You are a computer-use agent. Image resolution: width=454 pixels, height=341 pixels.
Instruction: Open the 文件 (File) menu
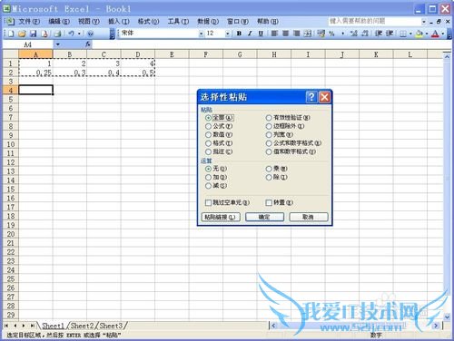[x=29, y=22]
